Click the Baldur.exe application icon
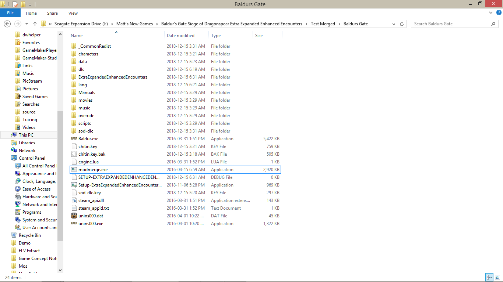The height and width of the screenshot is (282, 503). (x=74, y=139)
